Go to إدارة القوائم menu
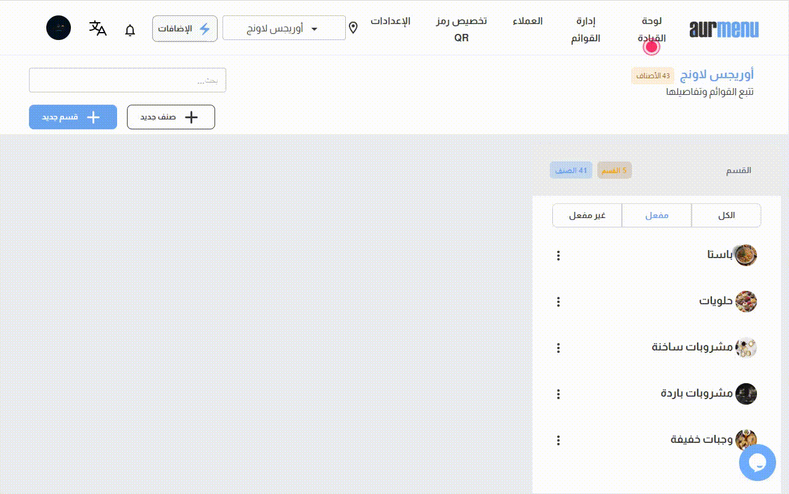 click(585, 30)
